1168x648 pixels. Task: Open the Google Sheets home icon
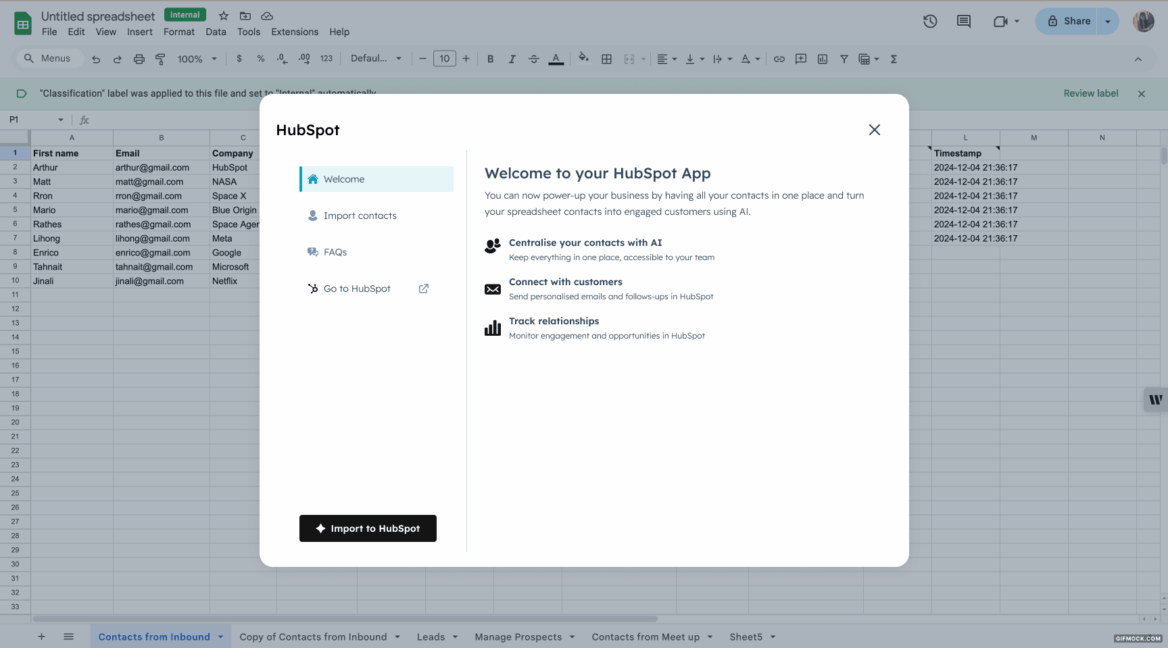point(23,23)
